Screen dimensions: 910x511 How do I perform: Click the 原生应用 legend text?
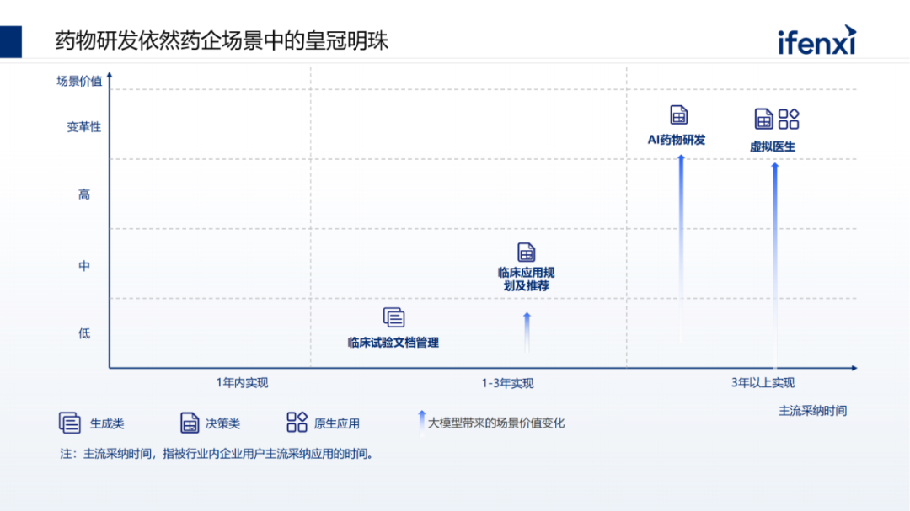tap(336, 423)
